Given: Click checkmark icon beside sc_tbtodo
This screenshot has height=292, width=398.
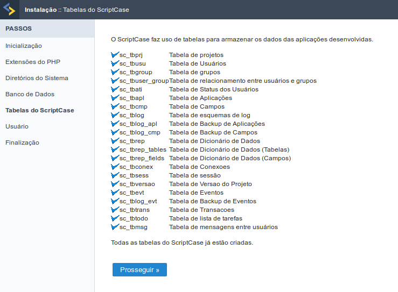Looking at the screenshot, I should click(115, 218).
